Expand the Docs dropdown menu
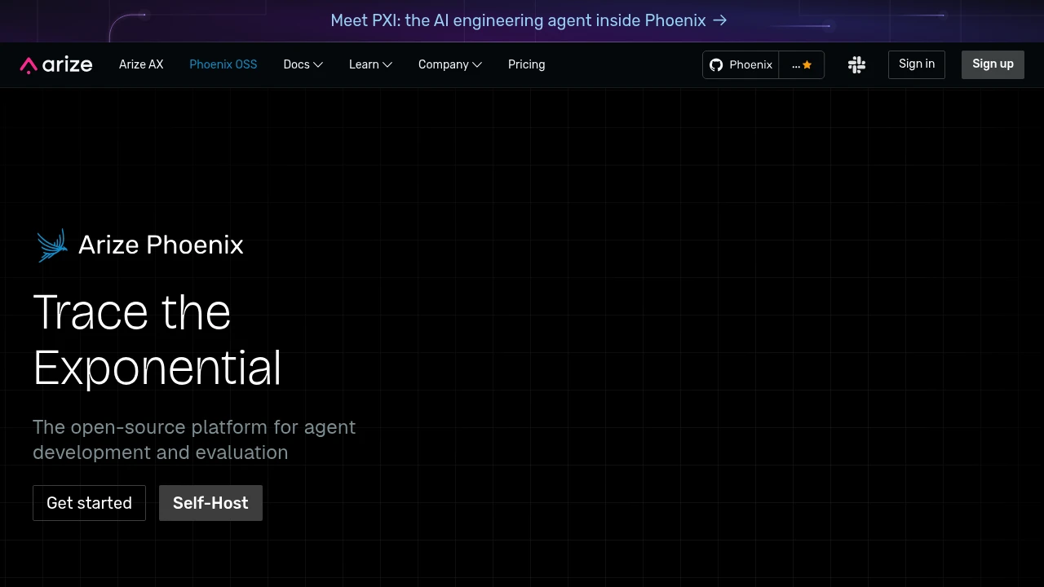 (x=303, y=64)
